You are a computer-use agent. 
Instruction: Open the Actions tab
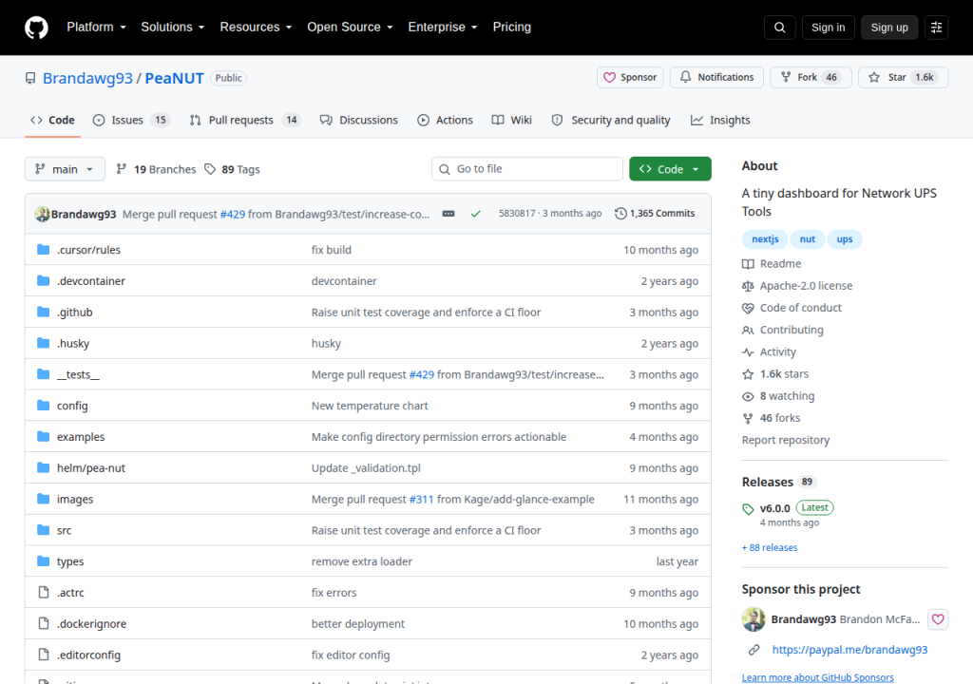point(445,120)
